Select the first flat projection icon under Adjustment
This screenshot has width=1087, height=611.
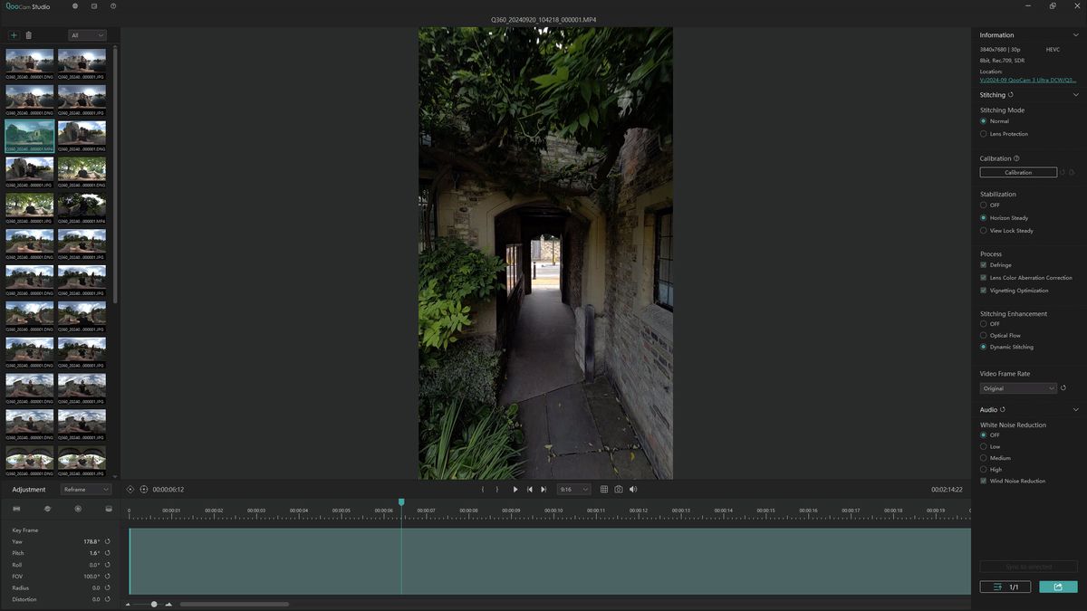click(x=16, y=509)
